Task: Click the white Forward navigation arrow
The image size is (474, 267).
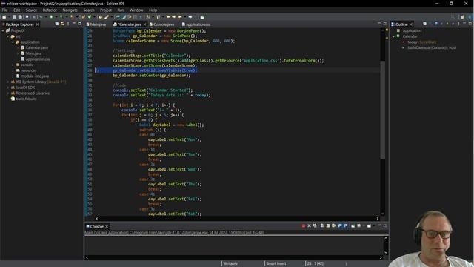Action: [190, 17]
